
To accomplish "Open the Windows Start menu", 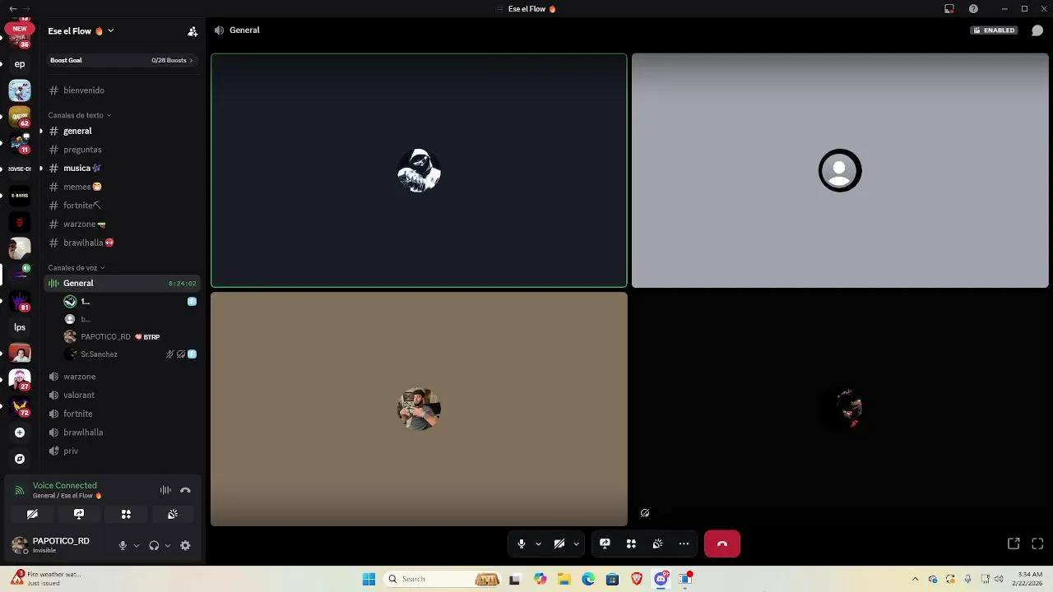I will (x=369, y=579).
